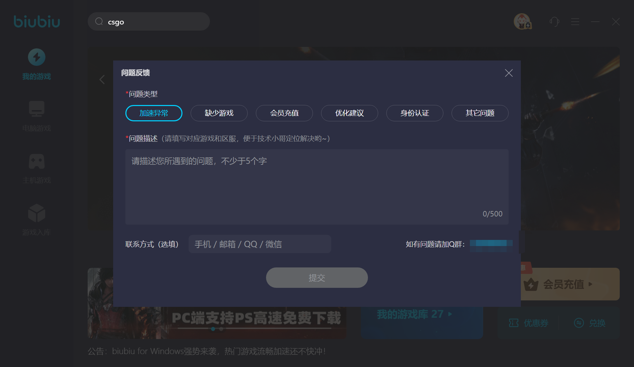
Task: Pick 优化建议 problem type
Action: (x=349, y=113)
